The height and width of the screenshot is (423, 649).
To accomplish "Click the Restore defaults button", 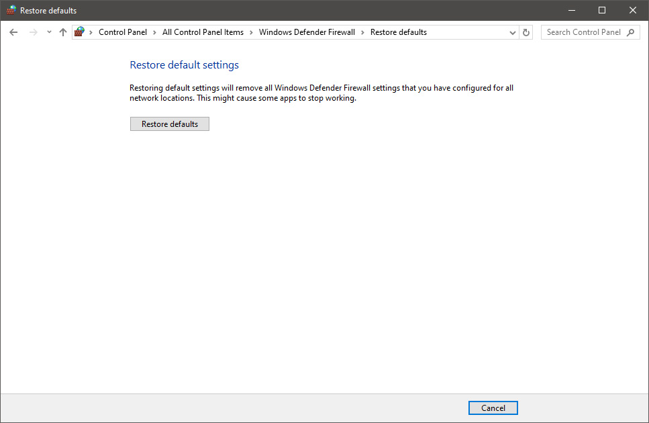I will coord(170,124).
